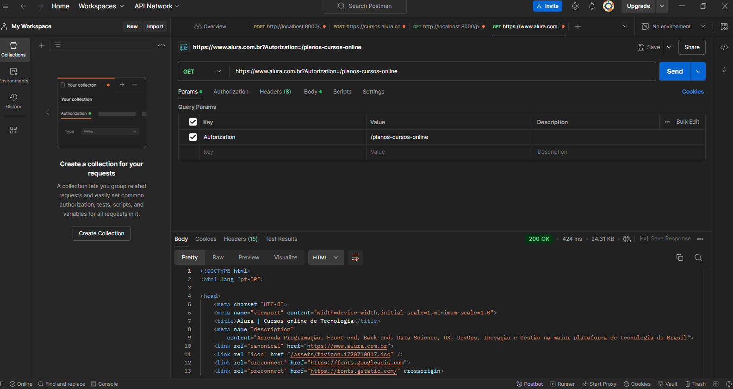Open environment quick look icon
733x389 pixels.
[x=724, y=26]
